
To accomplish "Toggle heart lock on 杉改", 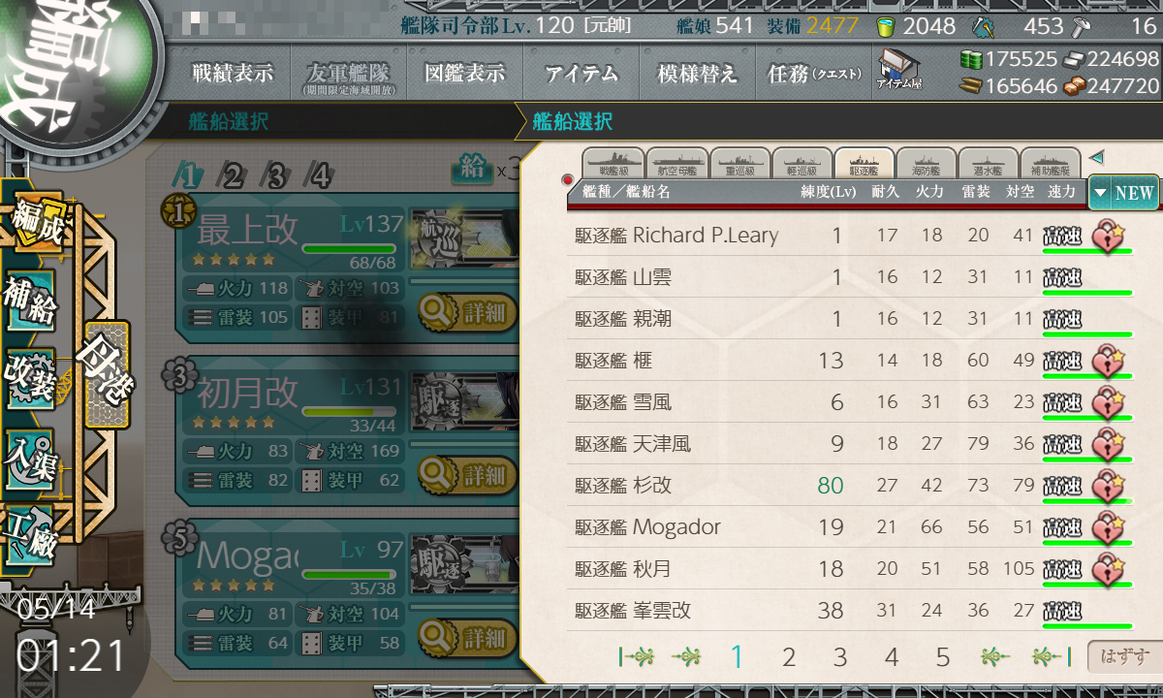I will pyautogui.click(x=1108, y=485).
